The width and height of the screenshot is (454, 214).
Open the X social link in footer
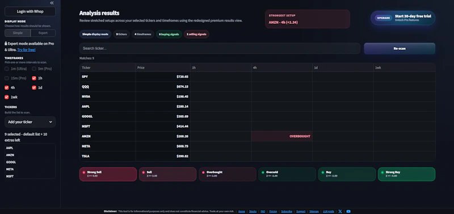point(340,211)
